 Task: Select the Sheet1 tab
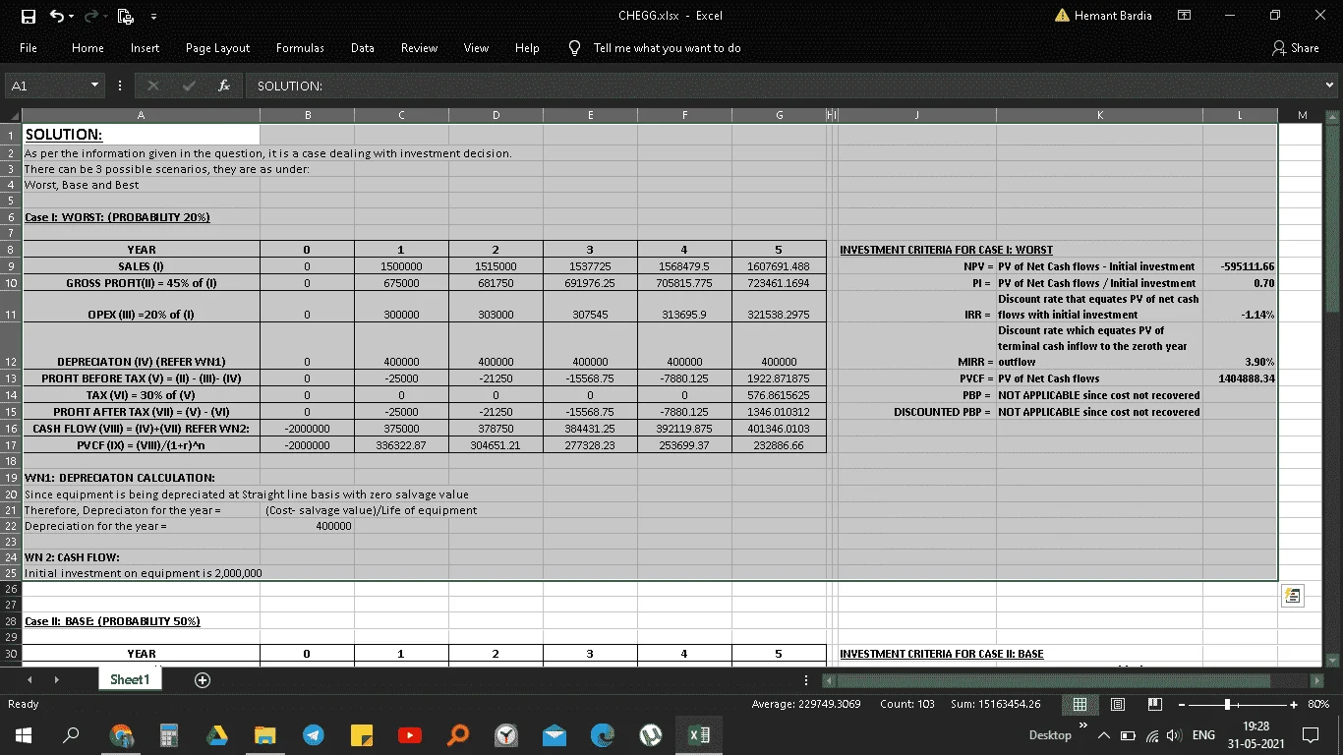tap(130, 679)
